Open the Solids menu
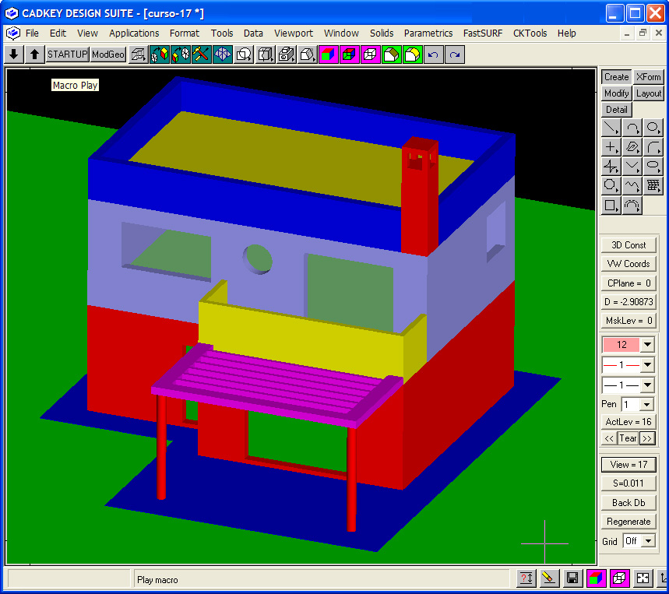 [382, 33]
